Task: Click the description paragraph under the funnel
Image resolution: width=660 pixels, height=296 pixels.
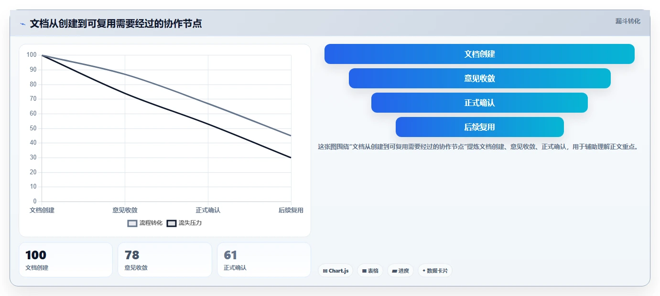Action: [478, 147]
